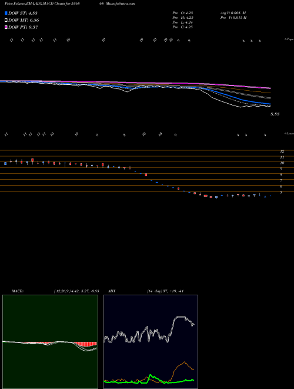
Task: Click the '<Tops' label at the right edge
Action: click(x=289, y=39)
